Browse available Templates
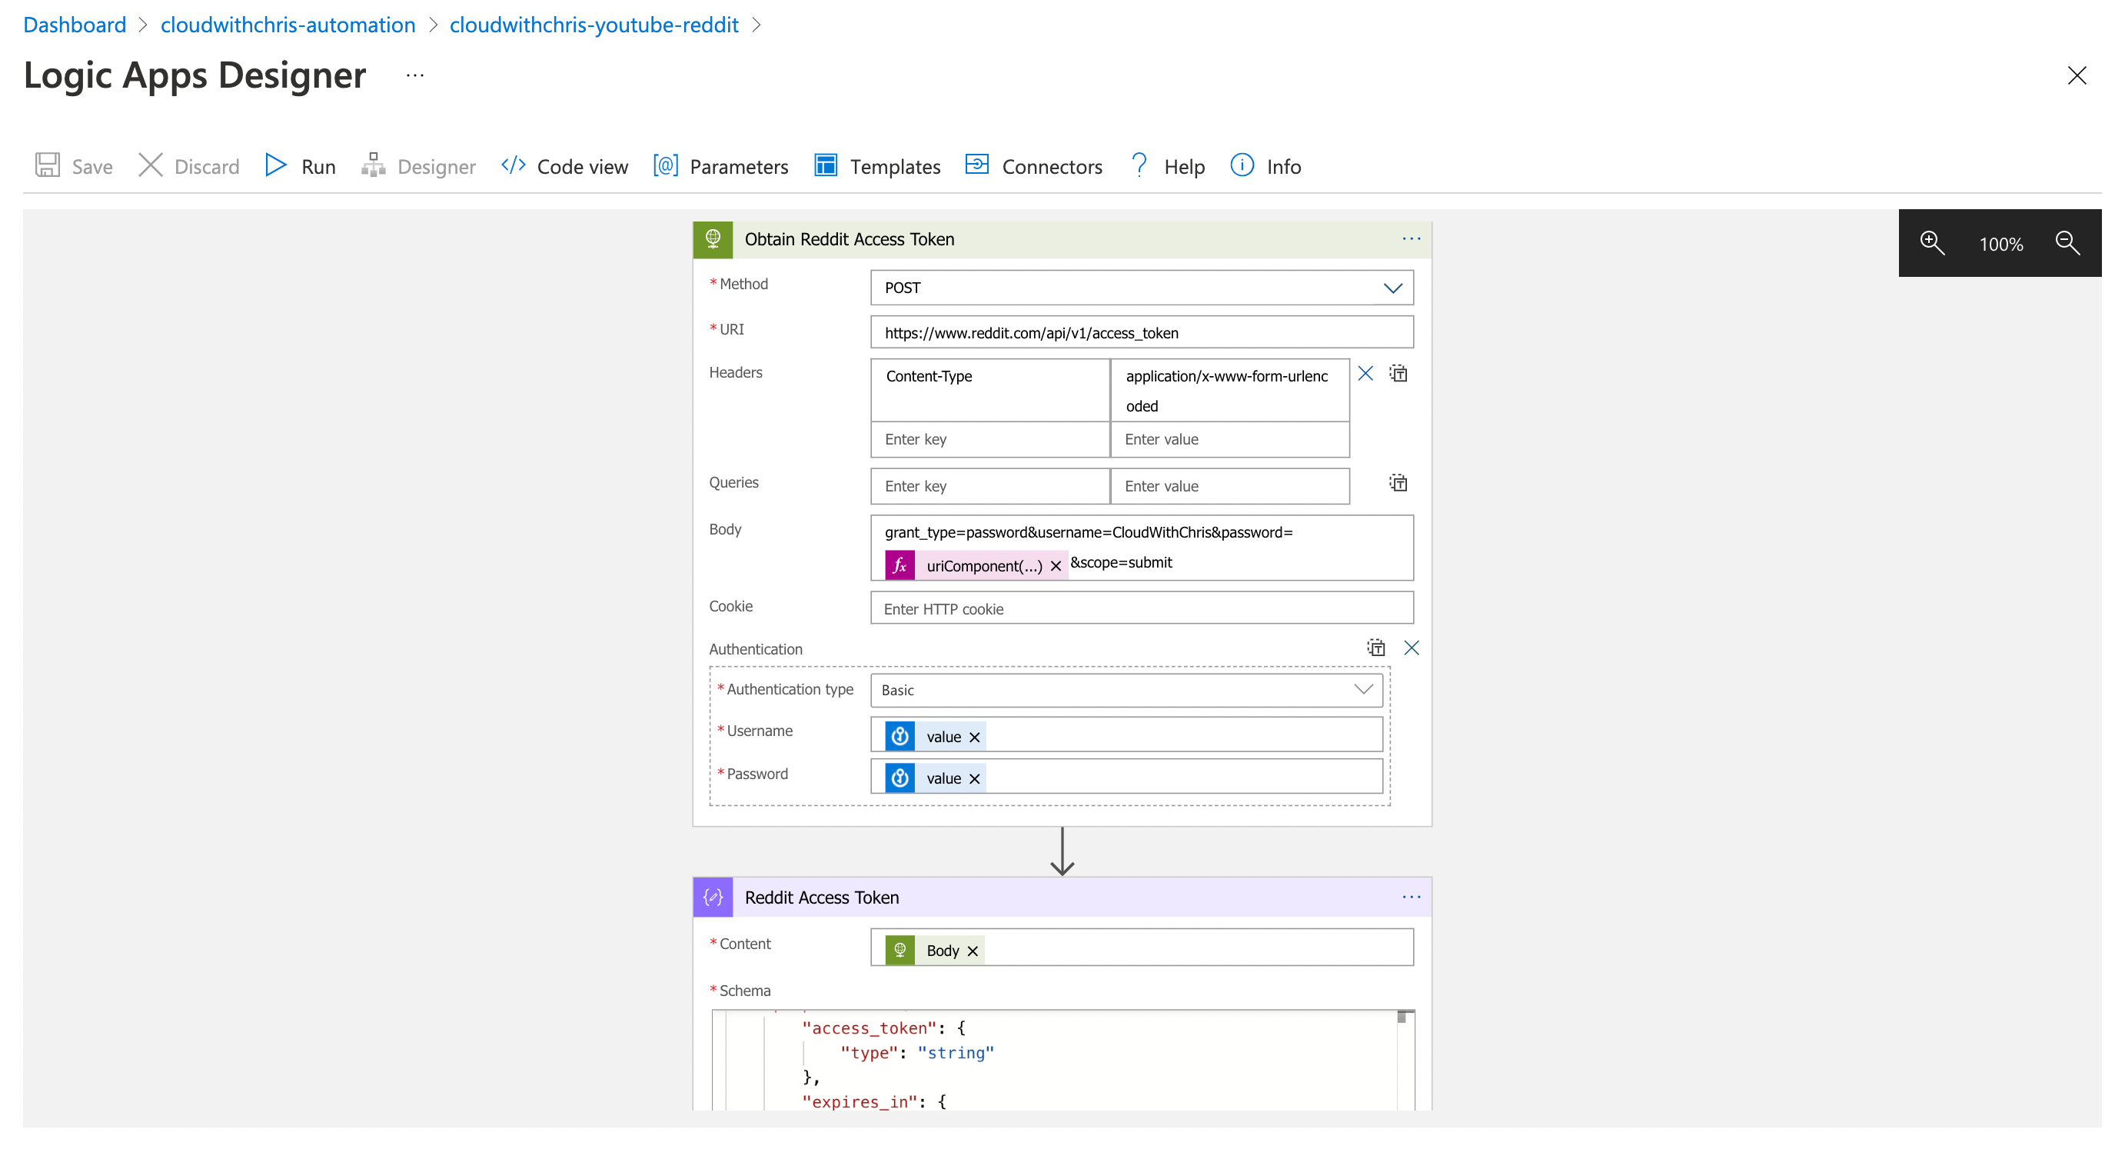2125x1149 pixels. [876, 165]
